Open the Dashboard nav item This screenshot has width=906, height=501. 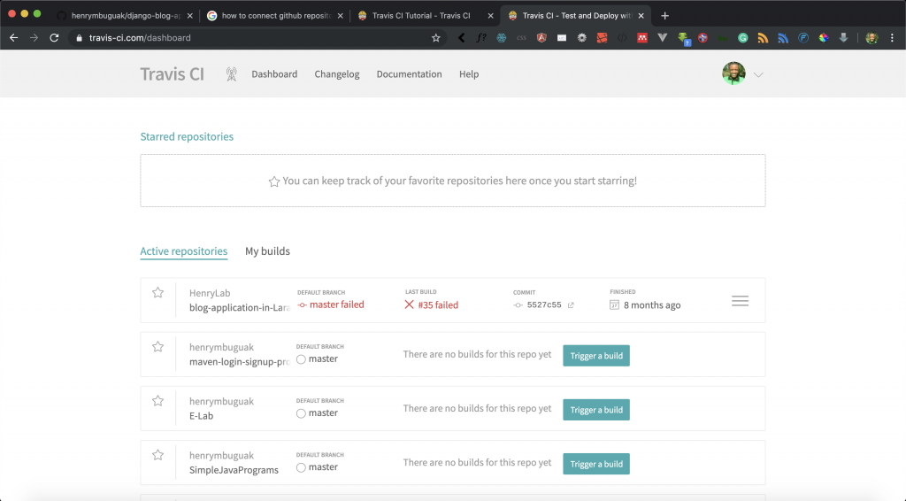pyautogui.click(x=274, y=74)
